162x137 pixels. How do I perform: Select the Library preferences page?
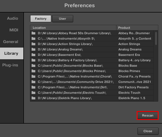(x=12, y=53)
